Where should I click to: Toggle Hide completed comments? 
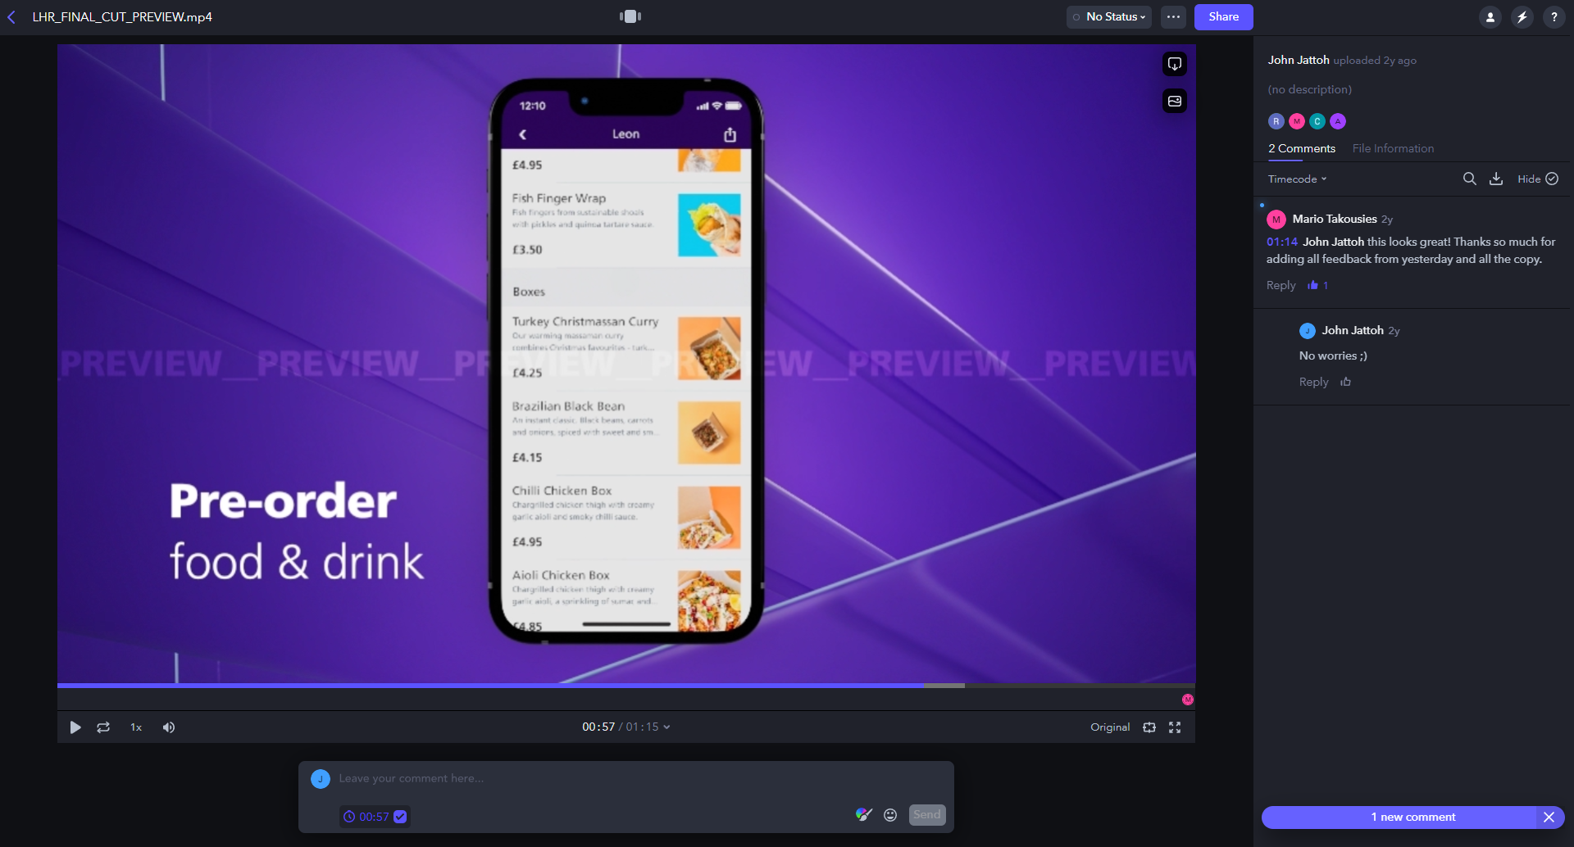click(1537, 179)
